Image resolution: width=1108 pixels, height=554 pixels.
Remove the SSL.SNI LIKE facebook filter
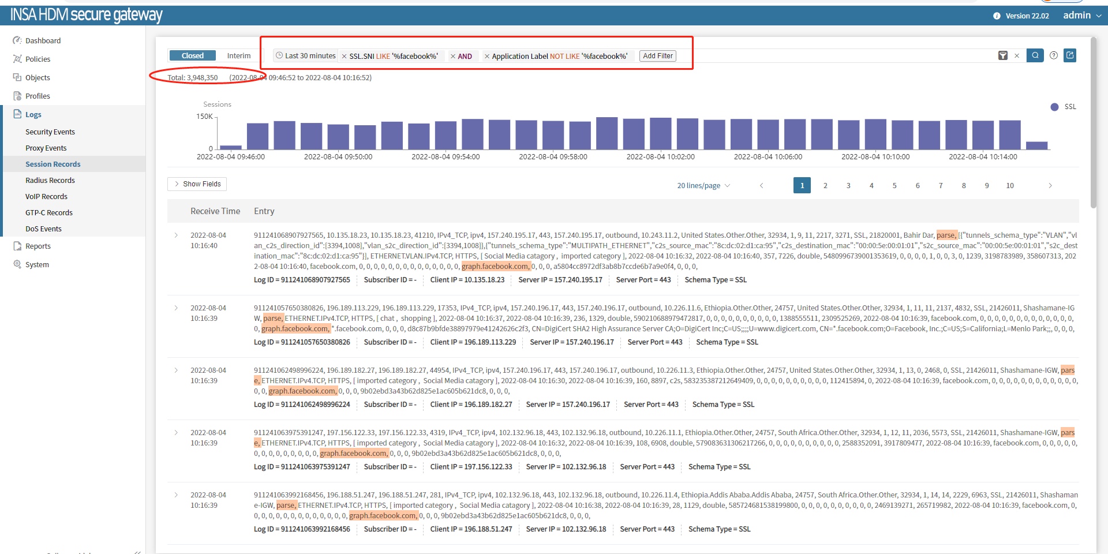coord(345,57)
